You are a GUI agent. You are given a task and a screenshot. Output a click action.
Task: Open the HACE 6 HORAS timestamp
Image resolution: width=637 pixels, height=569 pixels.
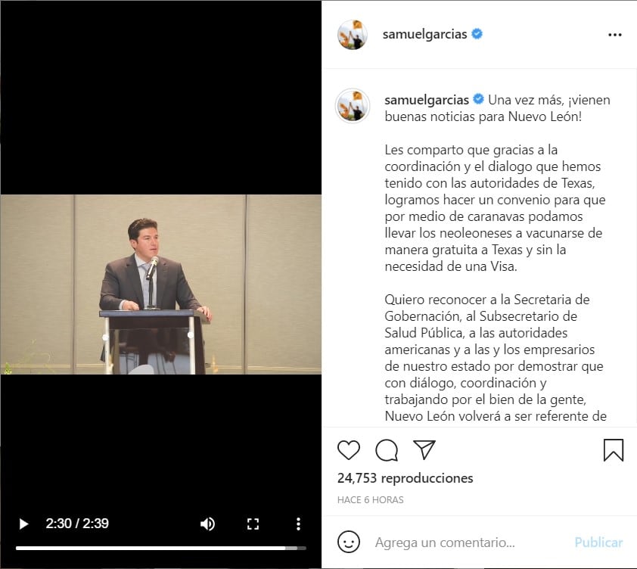(371, 500)
